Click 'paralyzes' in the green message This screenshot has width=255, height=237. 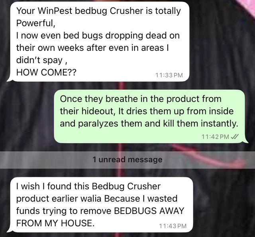(x=98, y=124)
